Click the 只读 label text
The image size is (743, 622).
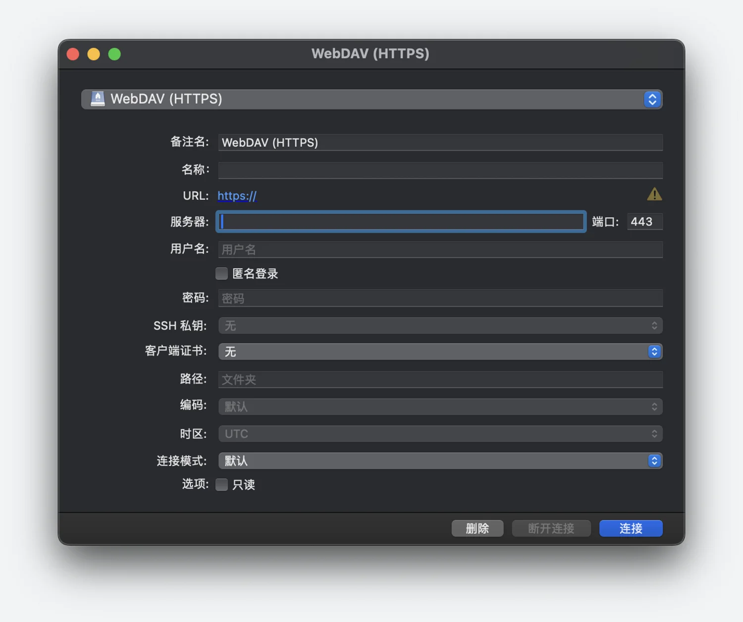point(244,484)
